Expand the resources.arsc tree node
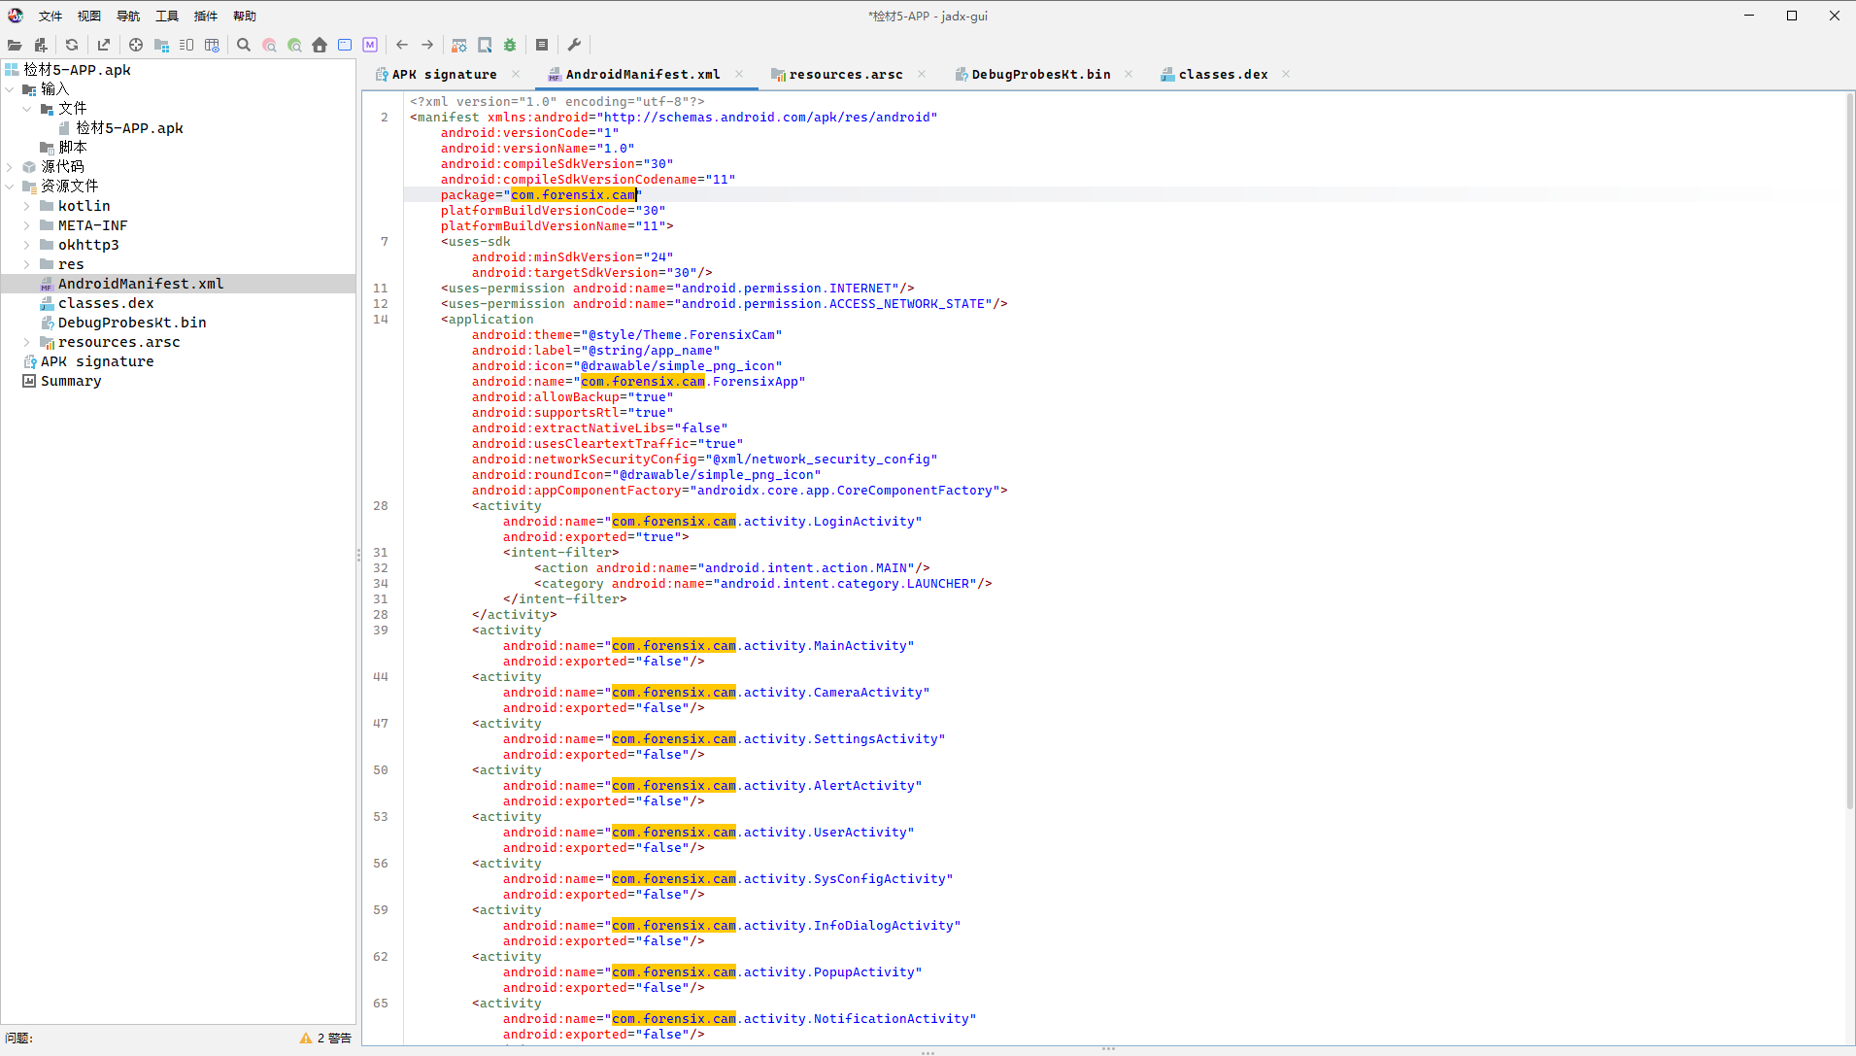This screenshot has width=1856, height=1056. [27, 342]
